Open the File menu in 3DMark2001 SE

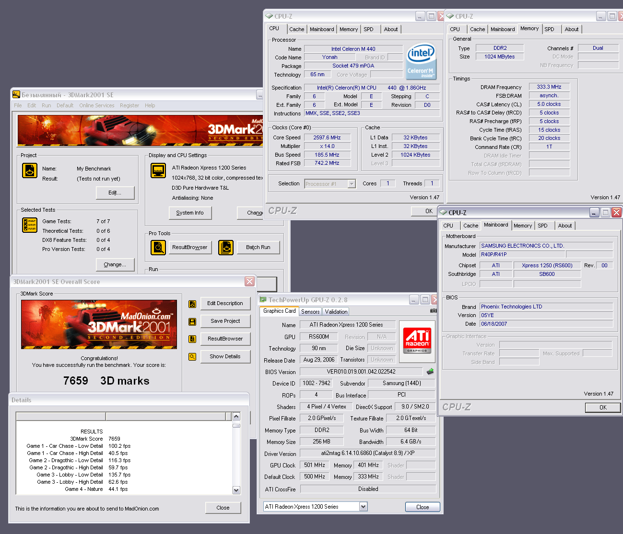(x=18, y=105)
